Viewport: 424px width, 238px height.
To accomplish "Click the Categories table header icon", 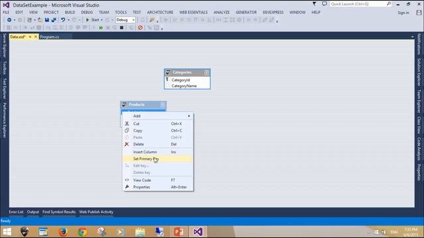I will (x=168, y=72).
